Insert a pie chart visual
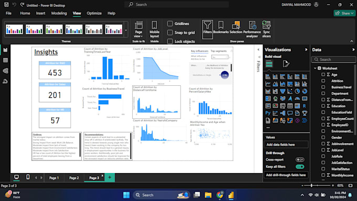This screenshot has width=357, height=201. [297, 91]
